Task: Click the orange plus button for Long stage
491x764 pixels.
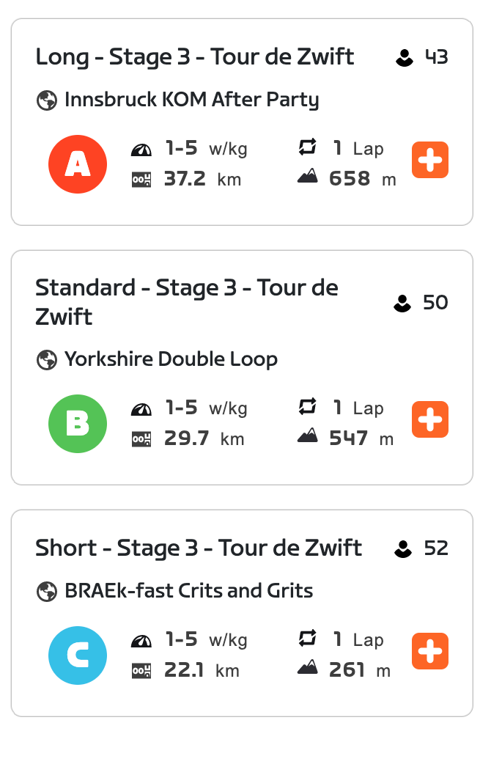Action: click(x=429, y=160)
